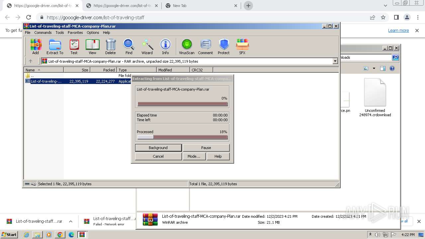Viewport: 425px width, 239px height.
Task: Click the Delete trash icon
Action: (x=111, y=46)
